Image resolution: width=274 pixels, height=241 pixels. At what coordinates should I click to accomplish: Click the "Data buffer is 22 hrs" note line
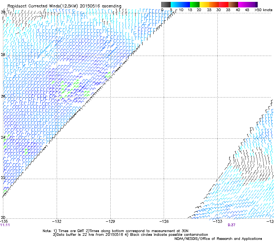point(130,235)
